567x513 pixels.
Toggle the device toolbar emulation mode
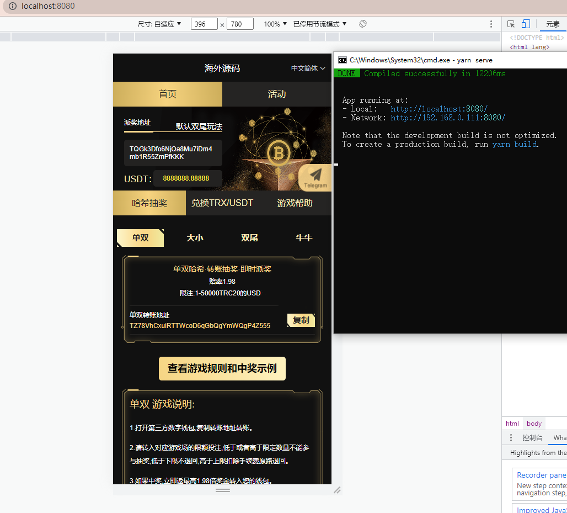[x=526, y=24]
